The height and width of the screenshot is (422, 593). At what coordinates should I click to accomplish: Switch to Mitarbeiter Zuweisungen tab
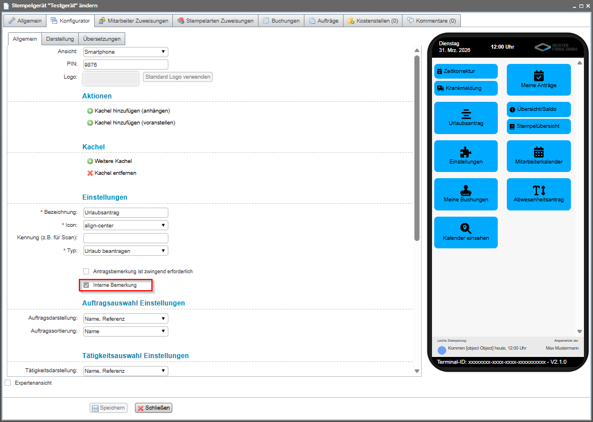(x=133, y=21)
